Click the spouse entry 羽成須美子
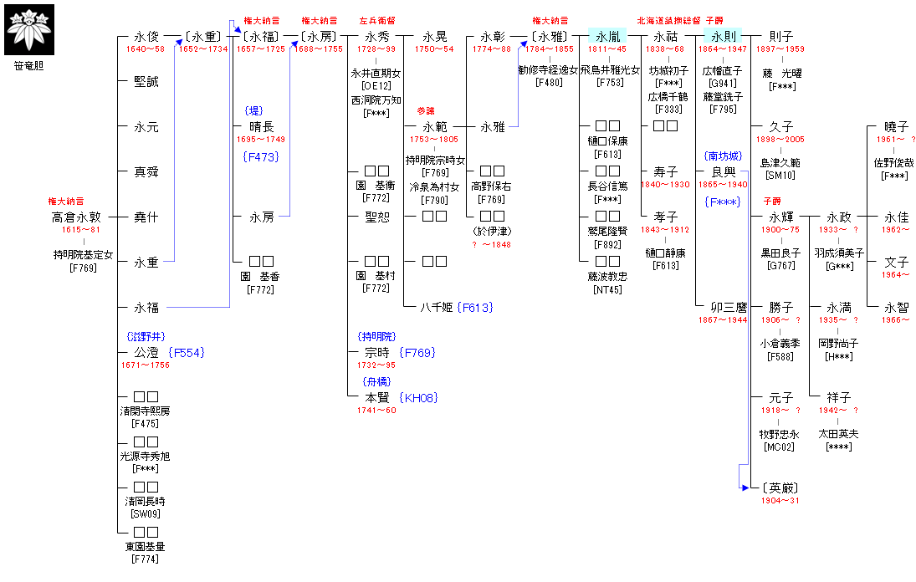Viewport: 916px width, 582px height. [x=839, y=253]
